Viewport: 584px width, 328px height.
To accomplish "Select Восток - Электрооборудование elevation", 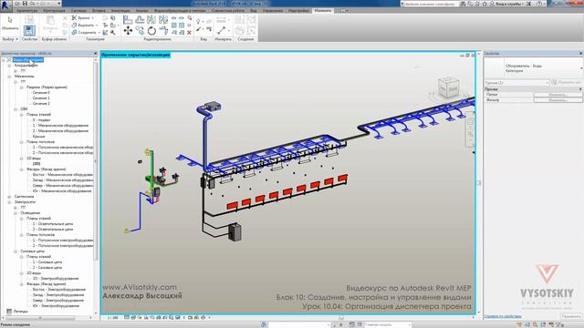I will click(x=58, y=290).
